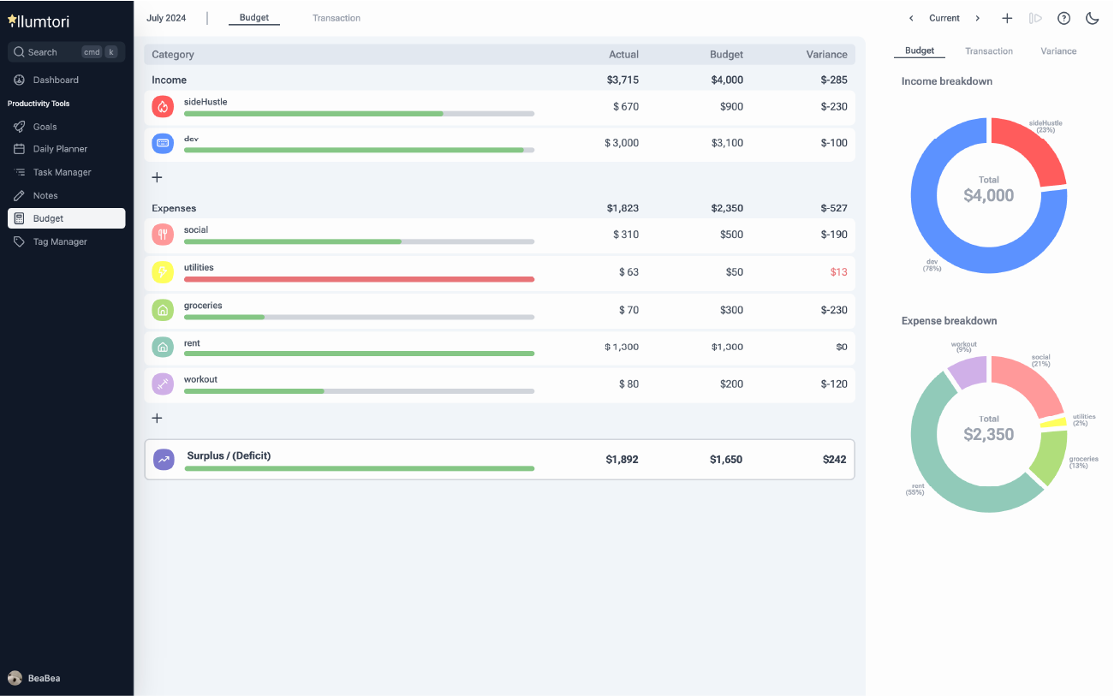Click the sideHustle progress bar
The image size is (1114, 696).
pyautogui.click(x=359, y=113)
